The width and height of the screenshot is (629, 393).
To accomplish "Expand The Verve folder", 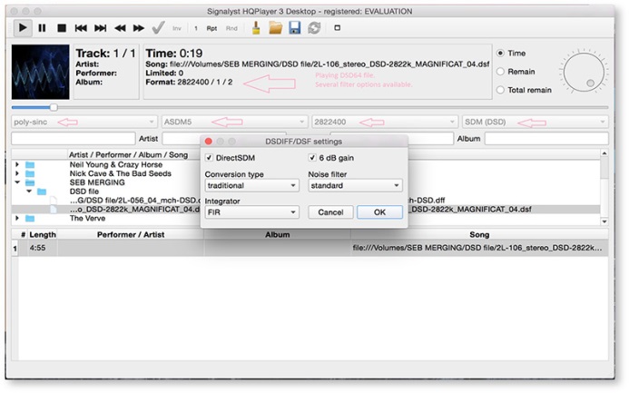I will click(17, 218).
